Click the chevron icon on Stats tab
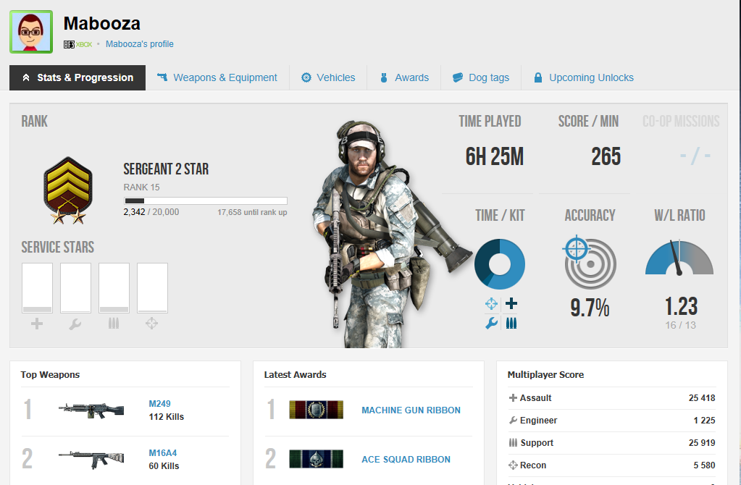741x485 pixels. (x=26, y=77)
